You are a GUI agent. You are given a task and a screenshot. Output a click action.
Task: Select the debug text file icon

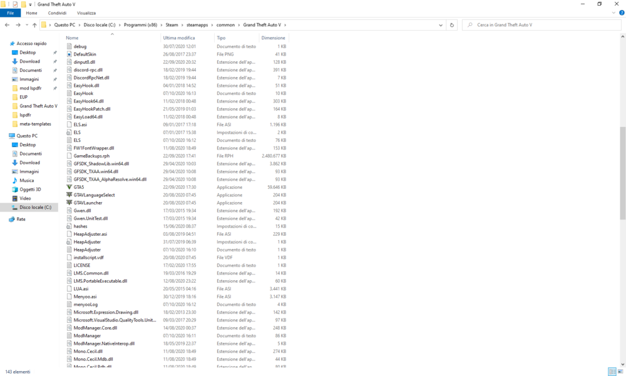[69, 47]
